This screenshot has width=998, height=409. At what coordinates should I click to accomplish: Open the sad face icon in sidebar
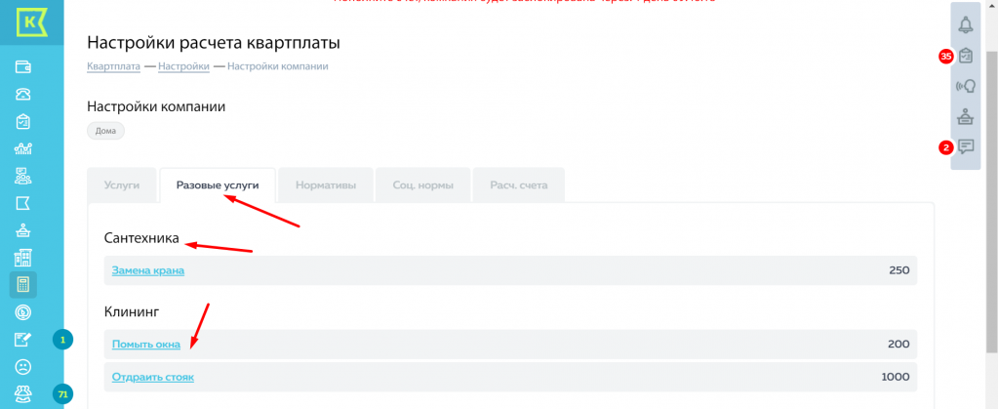pos(23,367)
